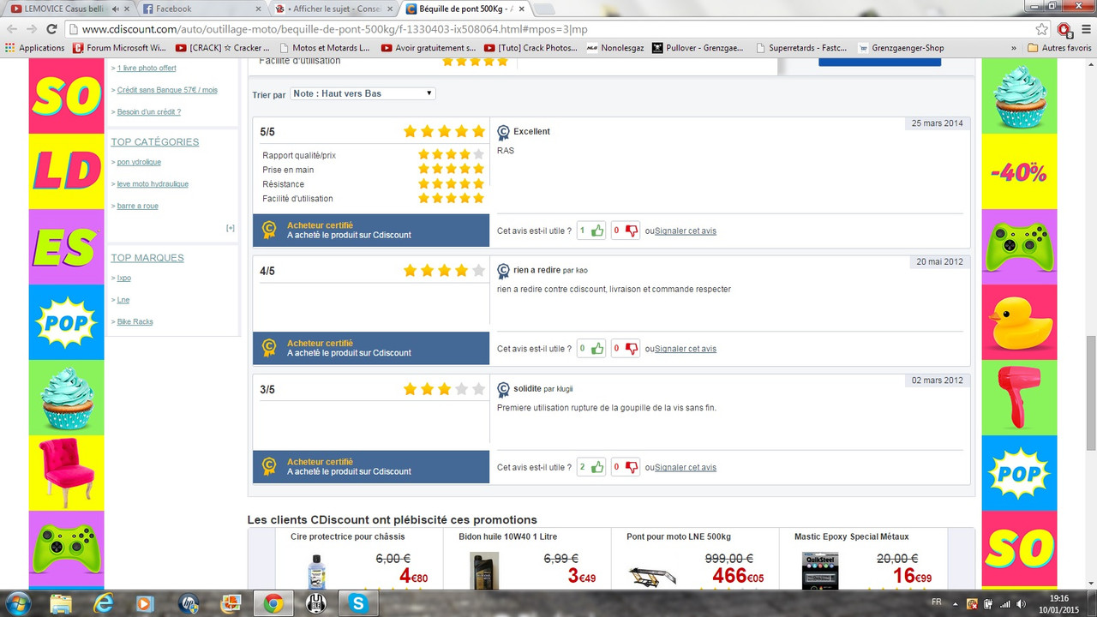Expand the TOP CATÉGORIES [+] toggle
Image resolution: width=1097 pixels, height=617 pixels.
231,228
